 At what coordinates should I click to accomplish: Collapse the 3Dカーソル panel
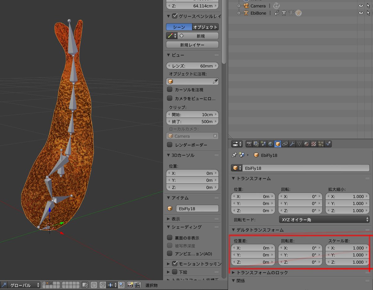point(169,155)
